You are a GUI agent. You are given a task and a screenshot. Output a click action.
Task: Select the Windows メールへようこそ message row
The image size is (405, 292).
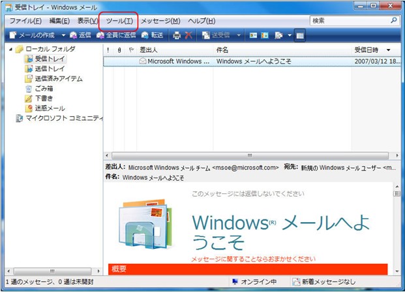[252, 61]
